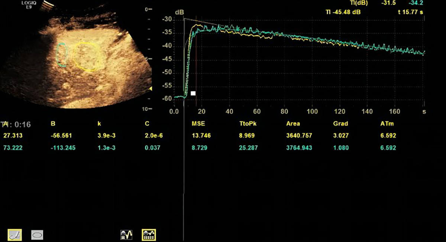Click the Grad column header

340,124
